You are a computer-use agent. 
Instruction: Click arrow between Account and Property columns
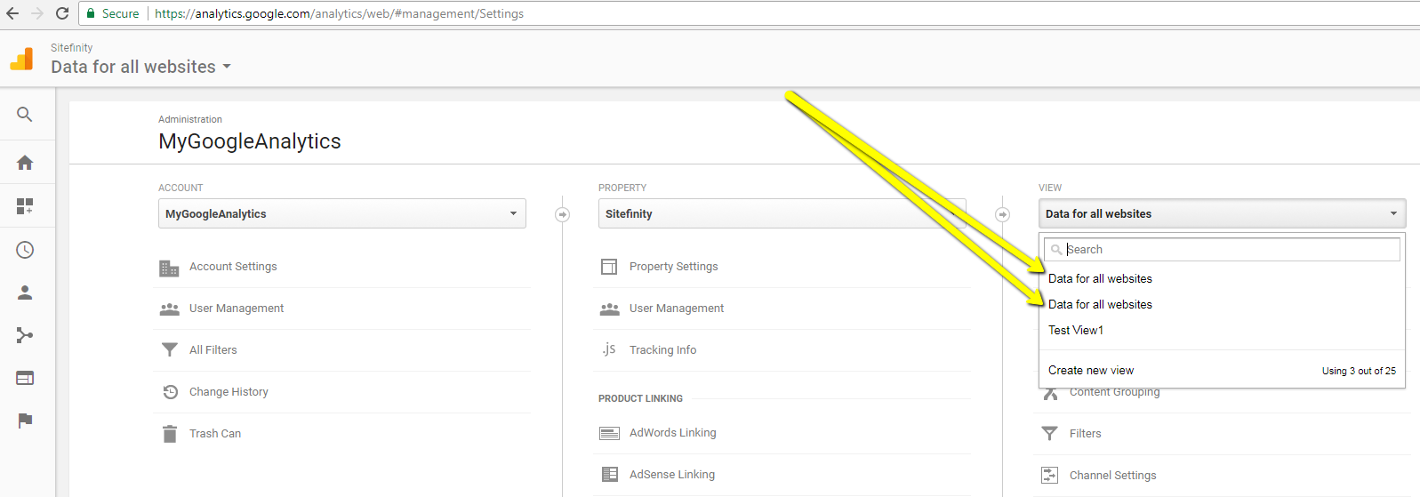coord(562,214)
